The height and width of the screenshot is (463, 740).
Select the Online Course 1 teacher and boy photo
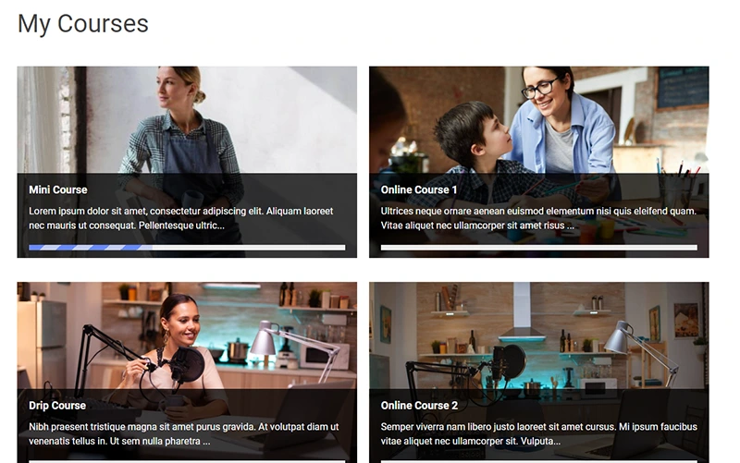[539, 120]
